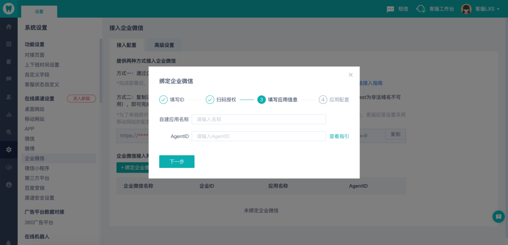508x245 pixels.
Task: Click the 下一步 button
Action: (x=177, y=162)
